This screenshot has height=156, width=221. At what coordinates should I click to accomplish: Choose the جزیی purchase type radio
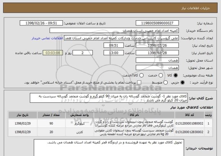[x=182, y=82]
